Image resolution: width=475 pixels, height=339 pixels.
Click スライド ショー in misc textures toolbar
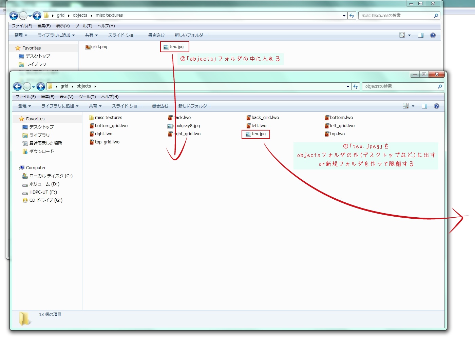[123, 35]
